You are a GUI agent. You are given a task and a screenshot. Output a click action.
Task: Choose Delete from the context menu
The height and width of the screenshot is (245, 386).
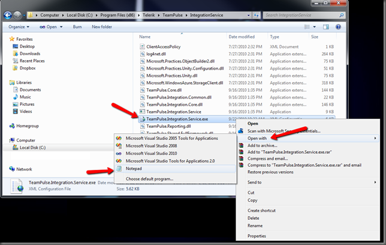coord(254,218)
